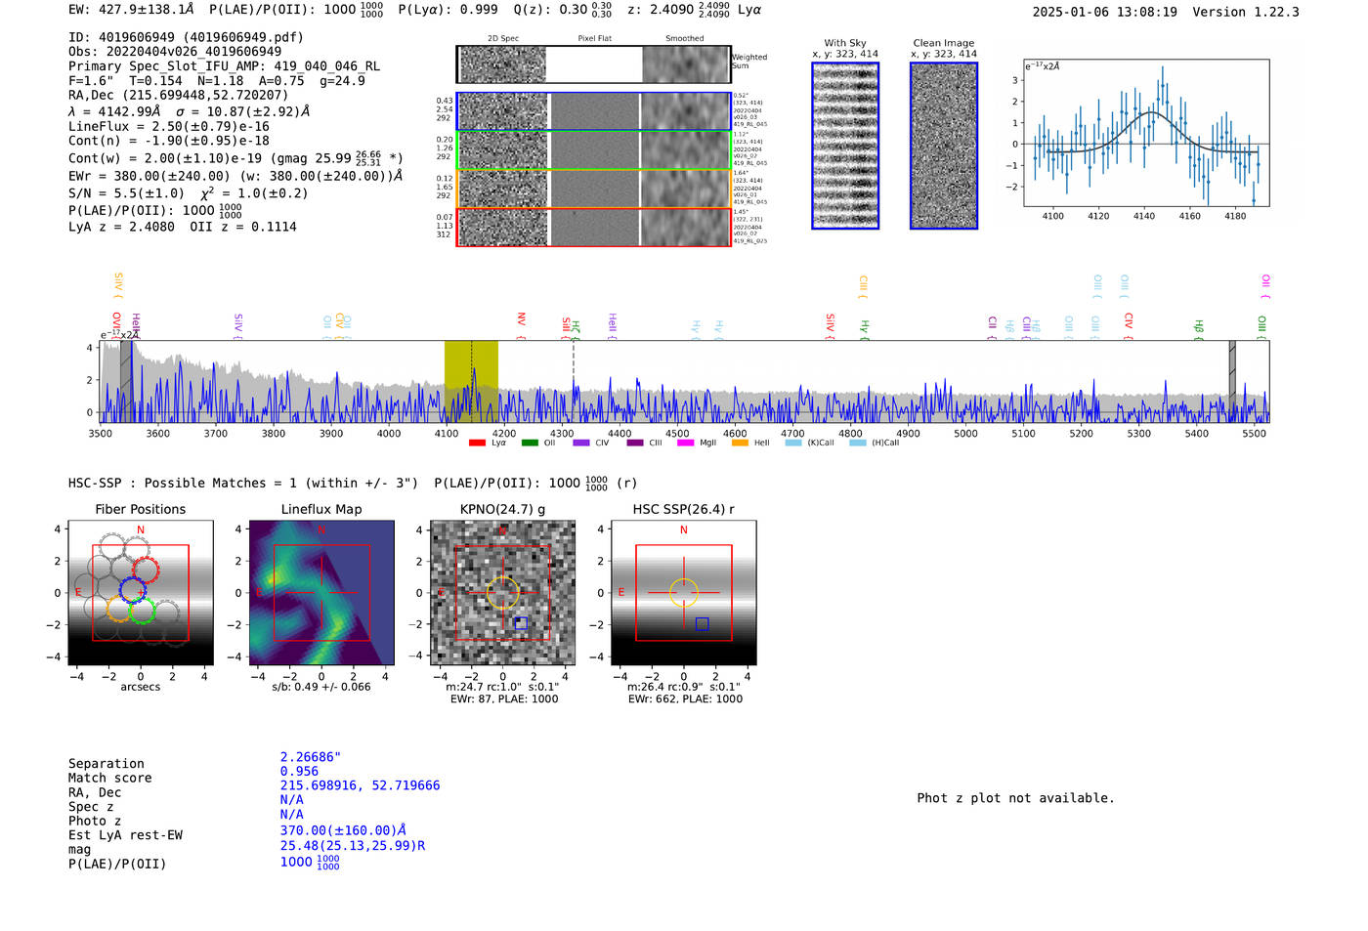Click the blue catalog square in HSC image
1368x931 pixels.
[702, 623]
